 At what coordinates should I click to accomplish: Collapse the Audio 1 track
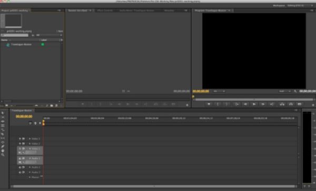(x=30, y=158)
